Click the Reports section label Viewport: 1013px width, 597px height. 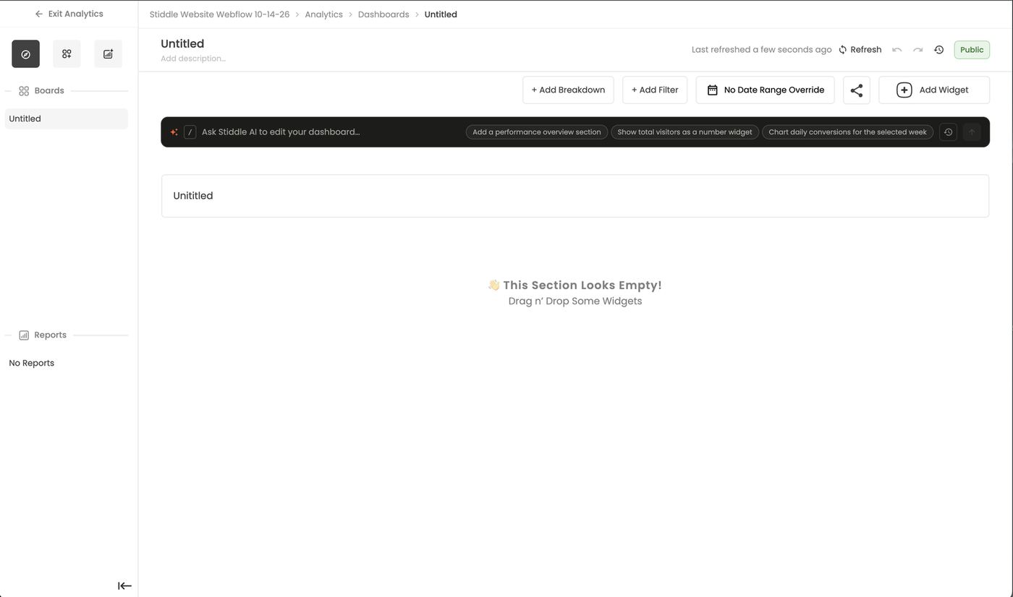pos(50,335)
